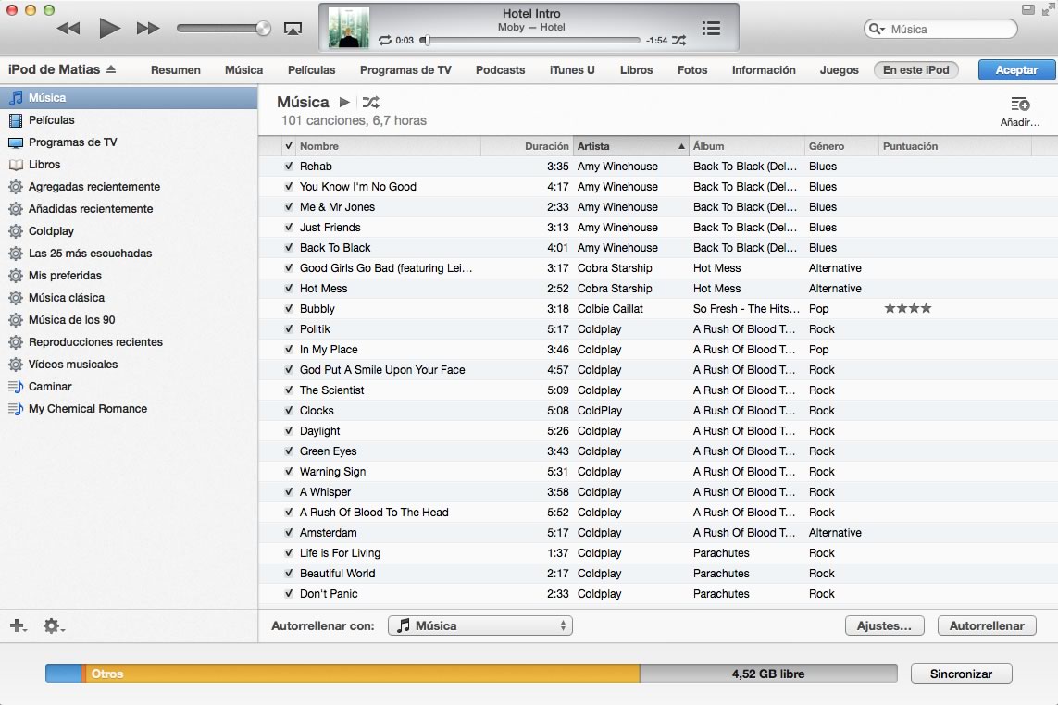Switch to the Podcasts tab
Viewport: 1058px width, 705px height.
point(500,70)
